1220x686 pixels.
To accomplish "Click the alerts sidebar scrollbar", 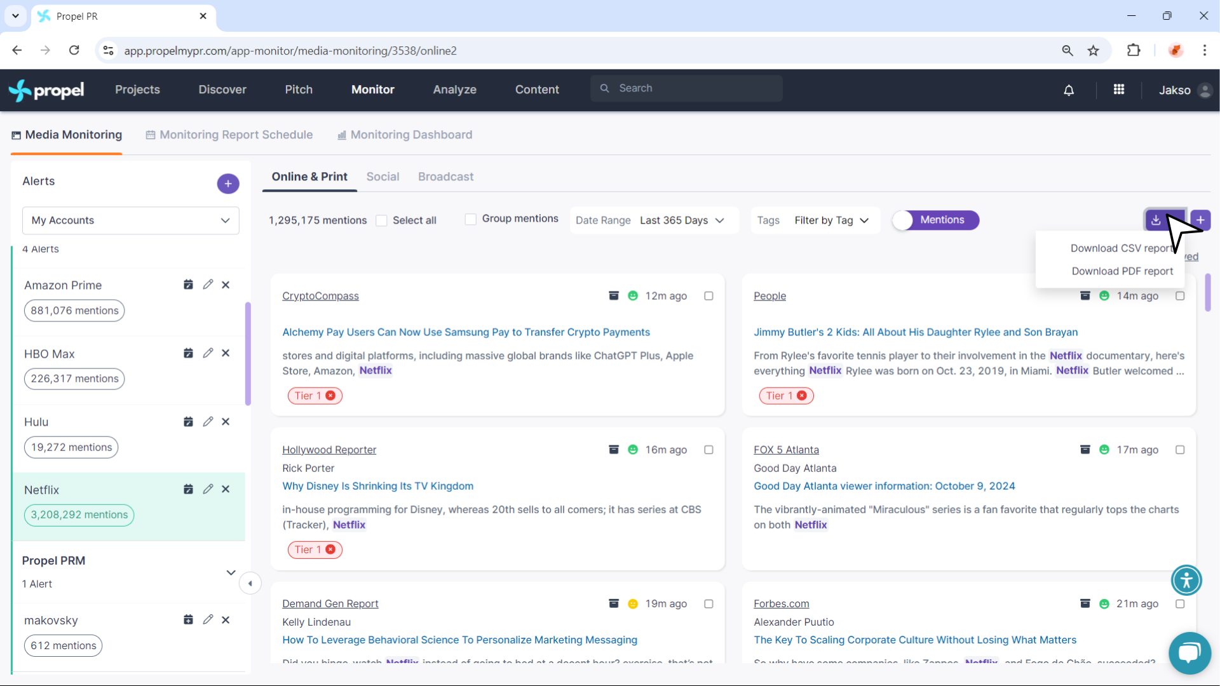I will point(248,354).
